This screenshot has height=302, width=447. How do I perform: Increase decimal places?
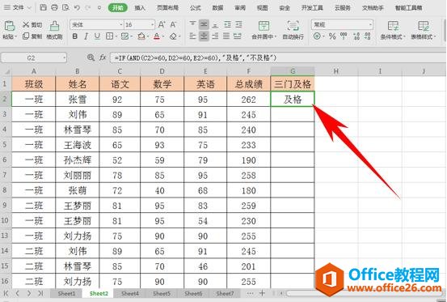[356, 36]
